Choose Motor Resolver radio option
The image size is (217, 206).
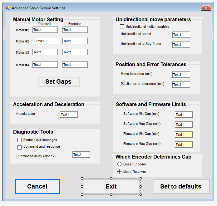coord(119,172)
